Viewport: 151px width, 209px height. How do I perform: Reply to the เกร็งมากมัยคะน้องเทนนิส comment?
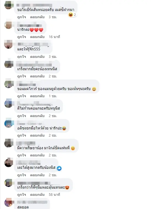pyautogui.click(x=37, y=76)
